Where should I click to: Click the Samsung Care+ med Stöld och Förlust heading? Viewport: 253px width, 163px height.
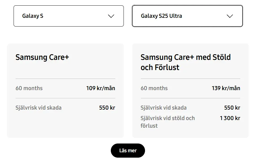[x=185, y=62]
